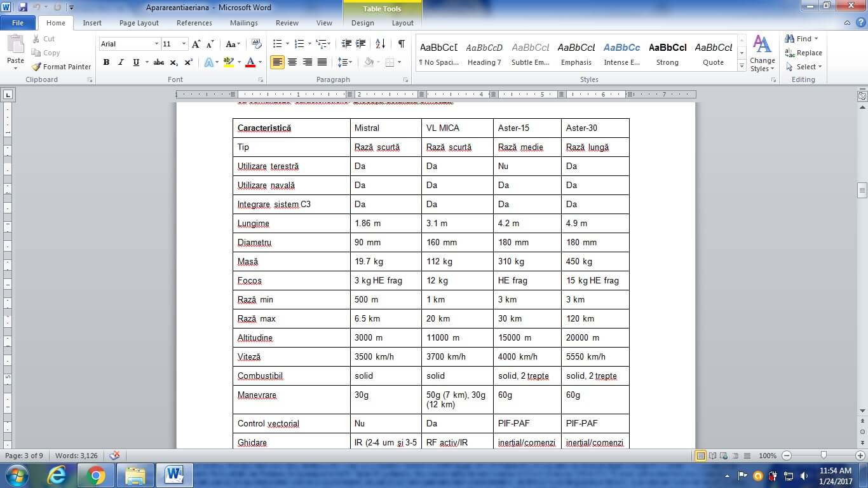Open the Change Case Aa dropdown
The height and width of the screenshot is (488, 868).
(233, 44)
